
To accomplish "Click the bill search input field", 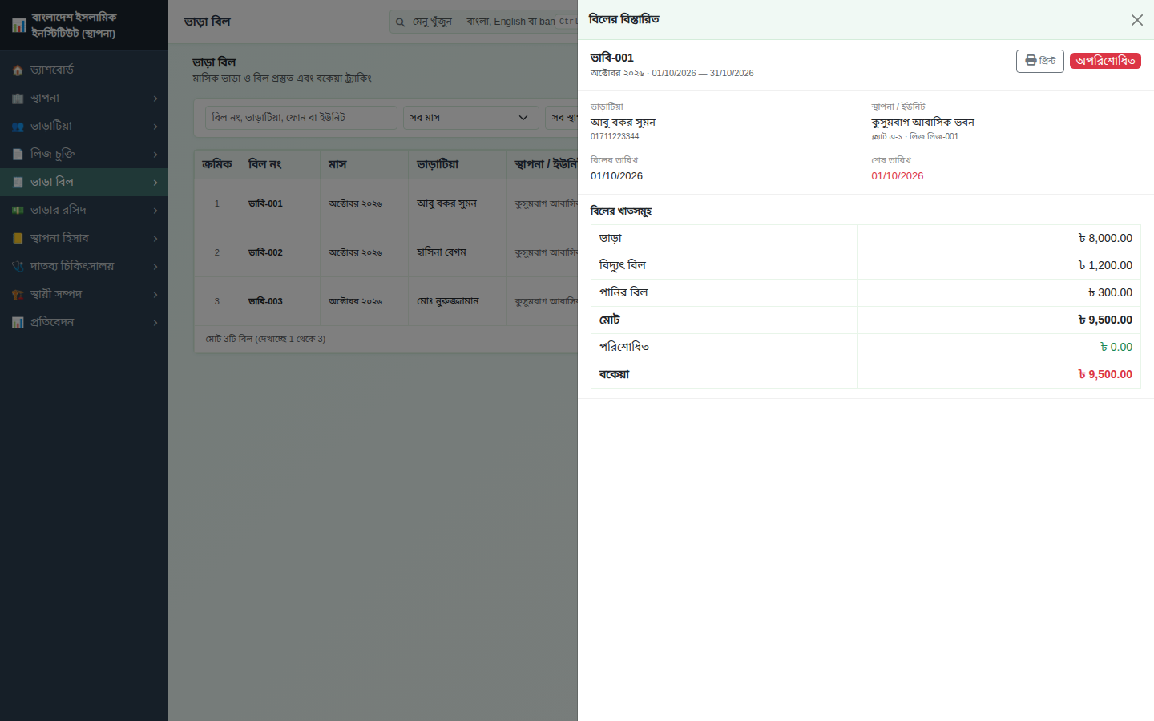I will (301, 118).
